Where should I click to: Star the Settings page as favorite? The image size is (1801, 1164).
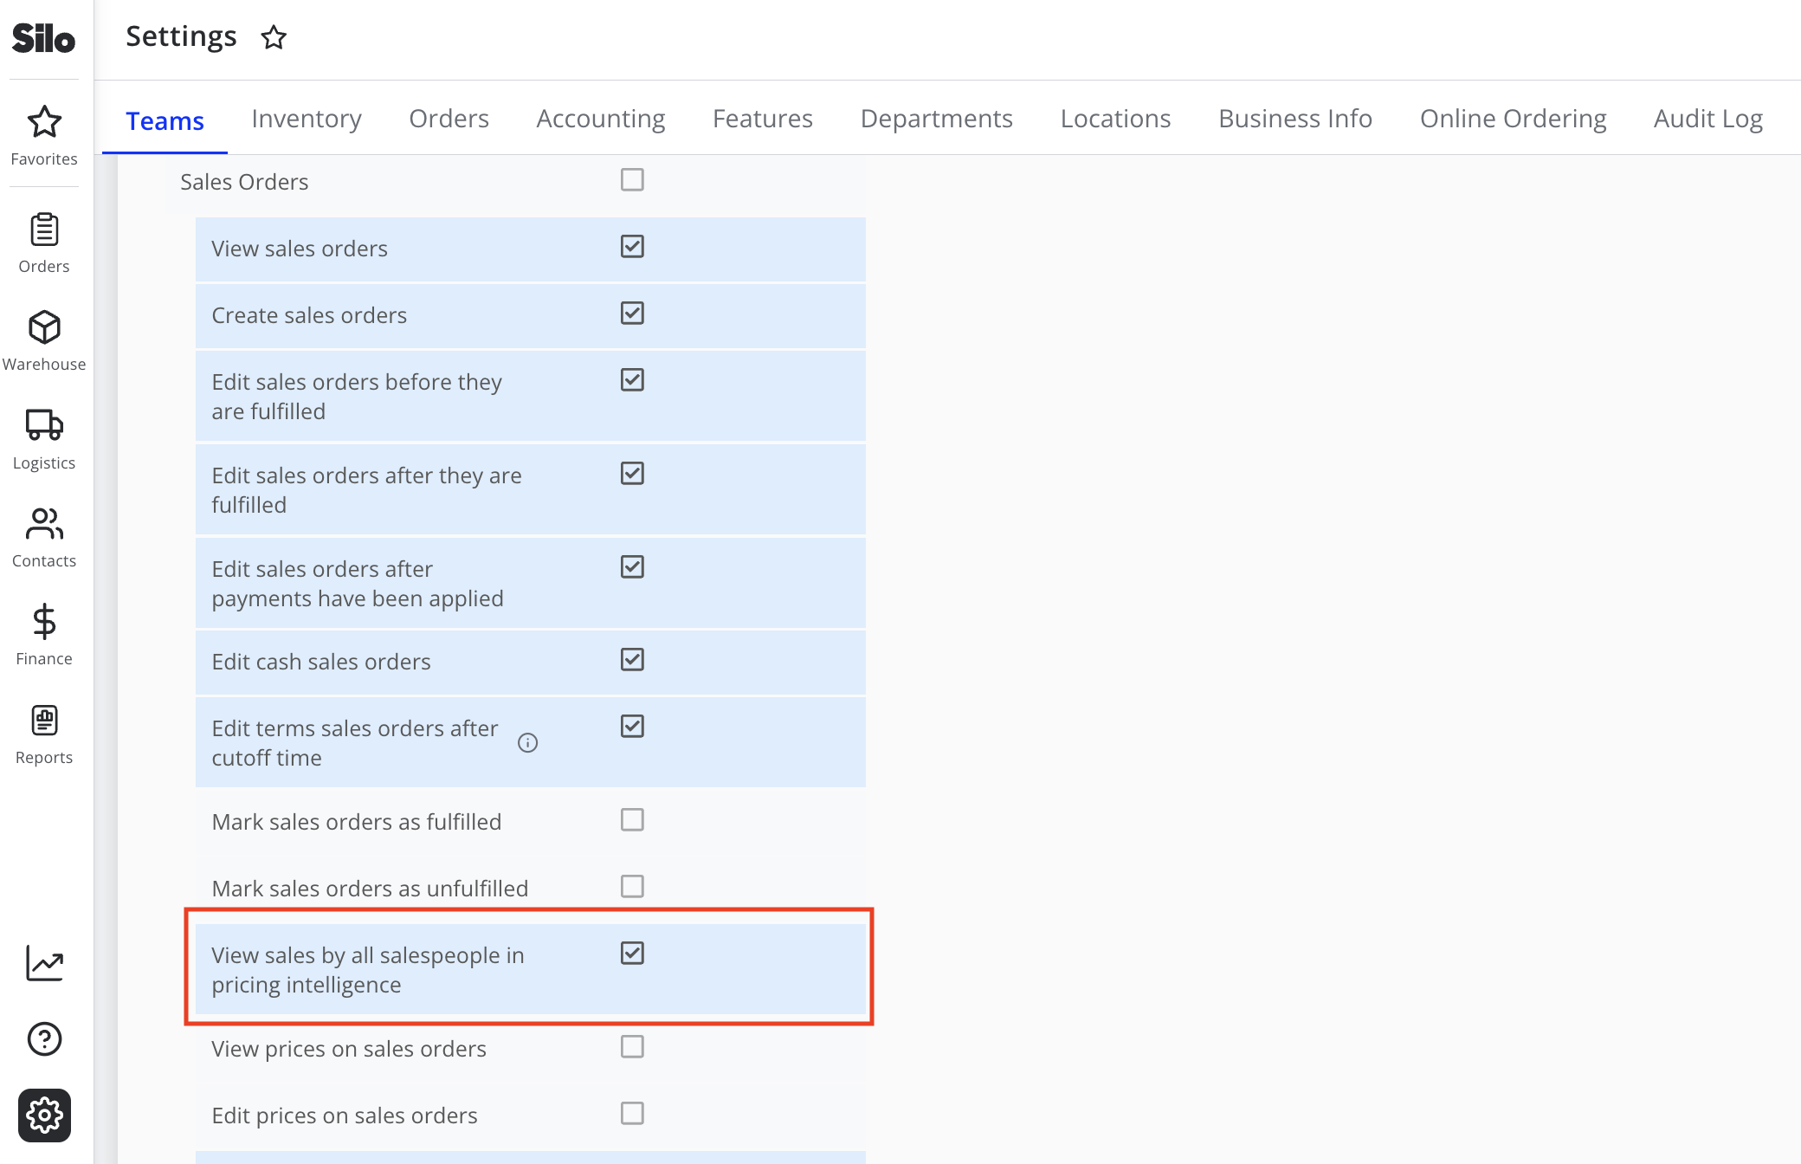(274, 37)
